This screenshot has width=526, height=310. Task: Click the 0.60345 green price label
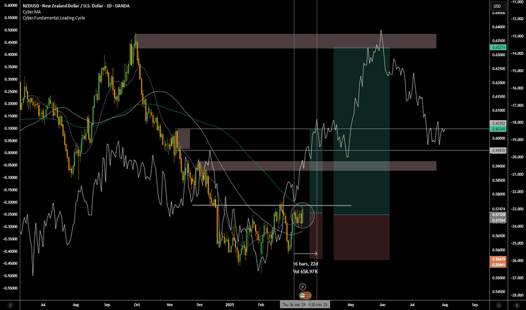click(498, 129)
